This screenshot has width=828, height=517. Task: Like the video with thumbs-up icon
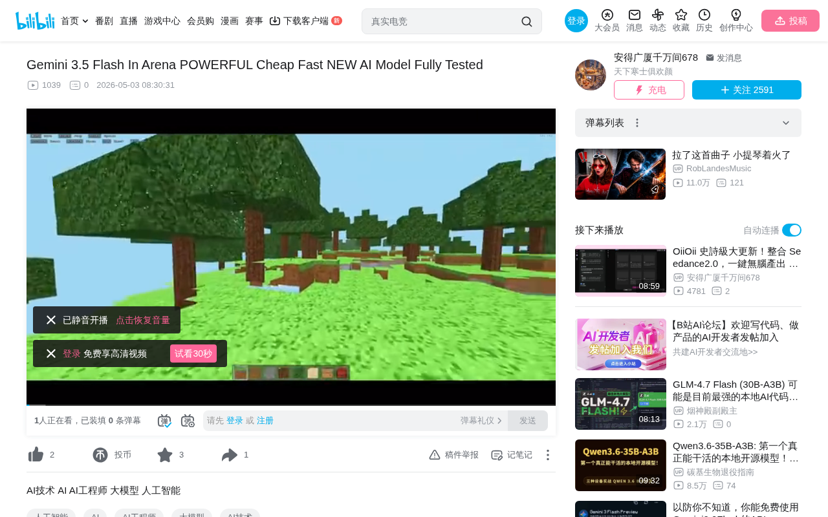36,455
